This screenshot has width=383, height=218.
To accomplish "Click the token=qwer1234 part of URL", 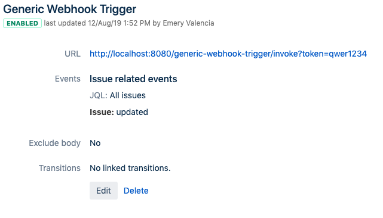I will point(335,54).
